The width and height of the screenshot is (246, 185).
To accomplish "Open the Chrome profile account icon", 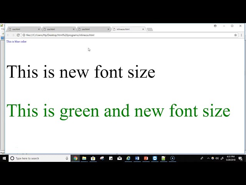I will pos(215,26).
